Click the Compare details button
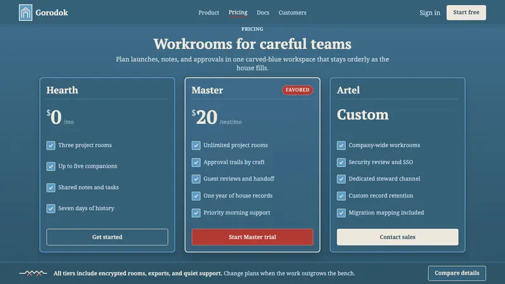The width and height of the screenshot is (505, 284). point(456,273)
